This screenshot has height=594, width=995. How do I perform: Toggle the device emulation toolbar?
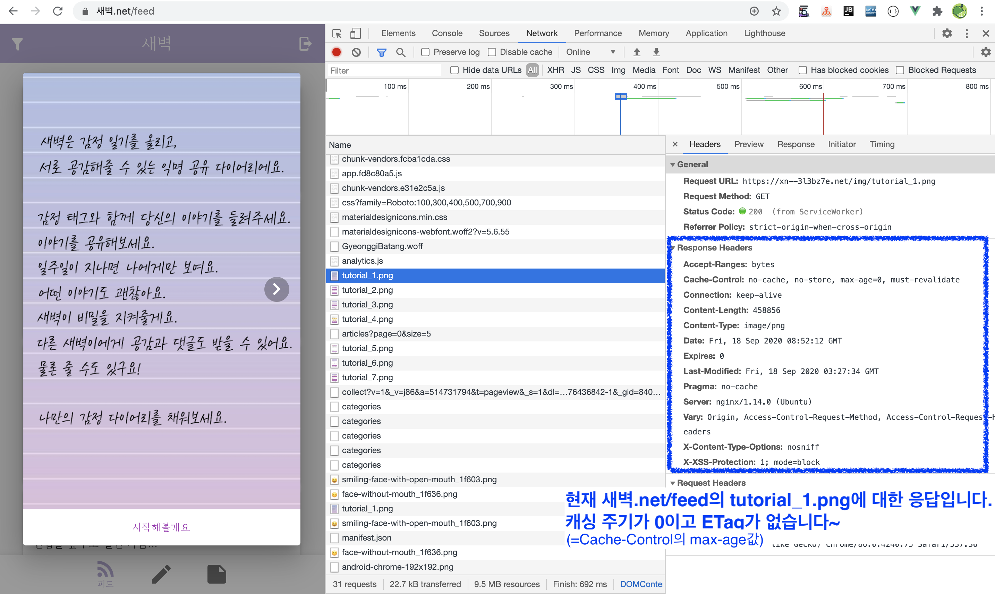click(x=355, y=33)
